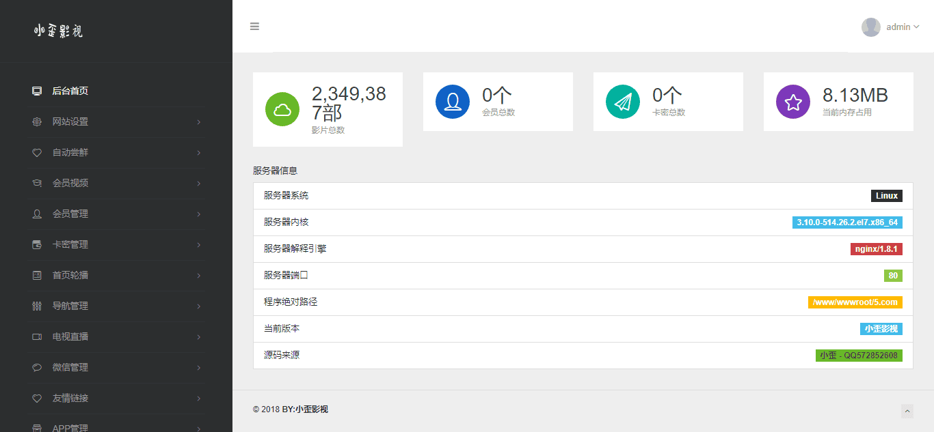934x432 pixels.
Task: Click the green port 80 badge
Action: pos(893,275)
